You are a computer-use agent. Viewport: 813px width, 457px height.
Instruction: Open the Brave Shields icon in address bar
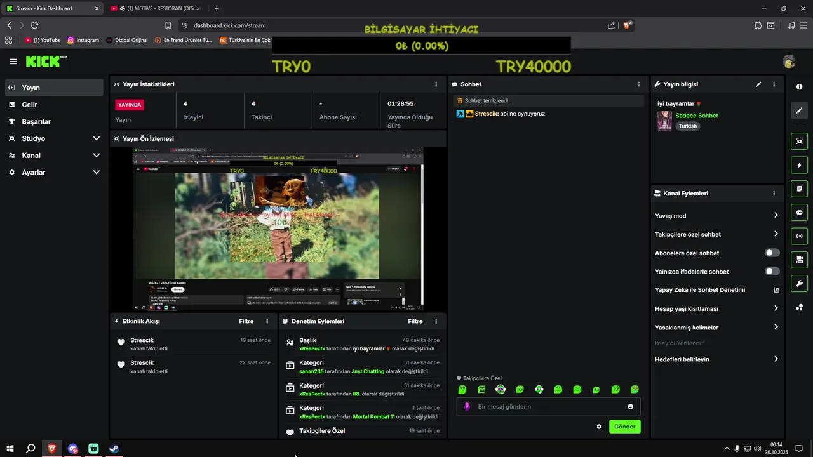coord(627,25)
